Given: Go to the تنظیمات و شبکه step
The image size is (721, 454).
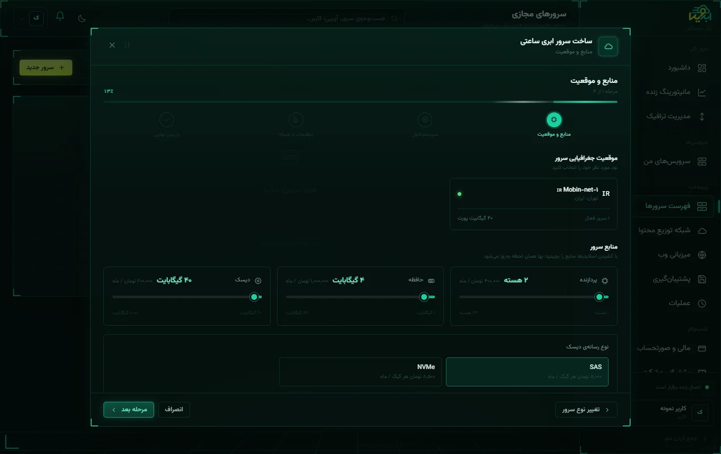Looking at the screenshot, I should click(296, 125).
